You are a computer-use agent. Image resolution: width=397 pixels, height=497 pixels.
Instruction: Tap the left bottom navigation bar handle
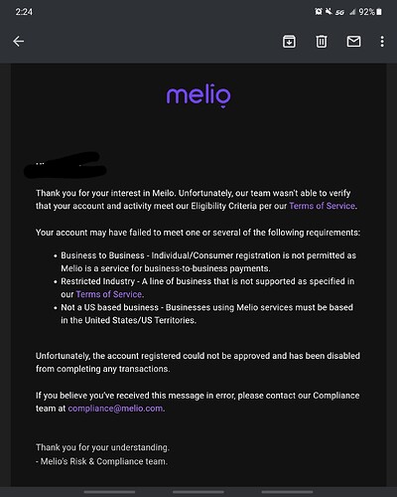click(109, 492)
